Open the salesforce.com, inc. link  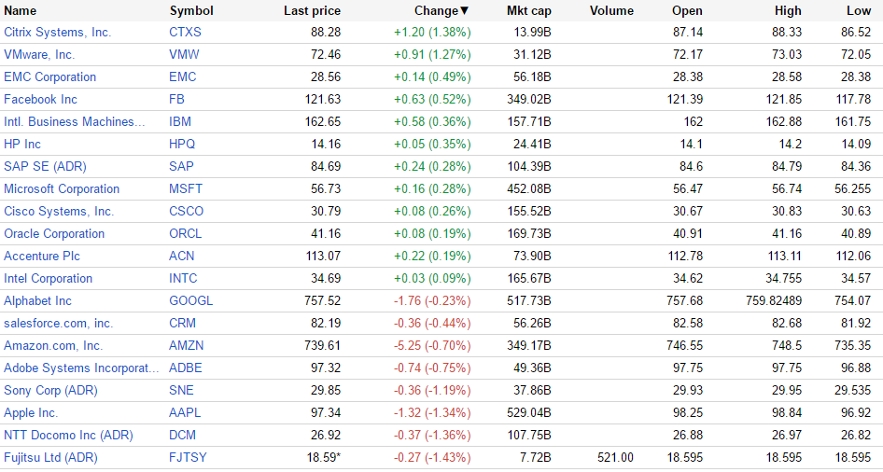click(x=58, y=324)
